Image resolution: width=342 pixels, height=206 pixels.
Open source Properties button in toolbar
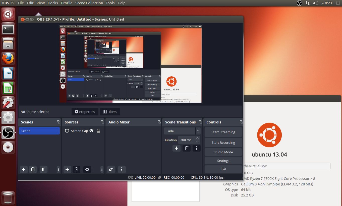click(85, 112)
